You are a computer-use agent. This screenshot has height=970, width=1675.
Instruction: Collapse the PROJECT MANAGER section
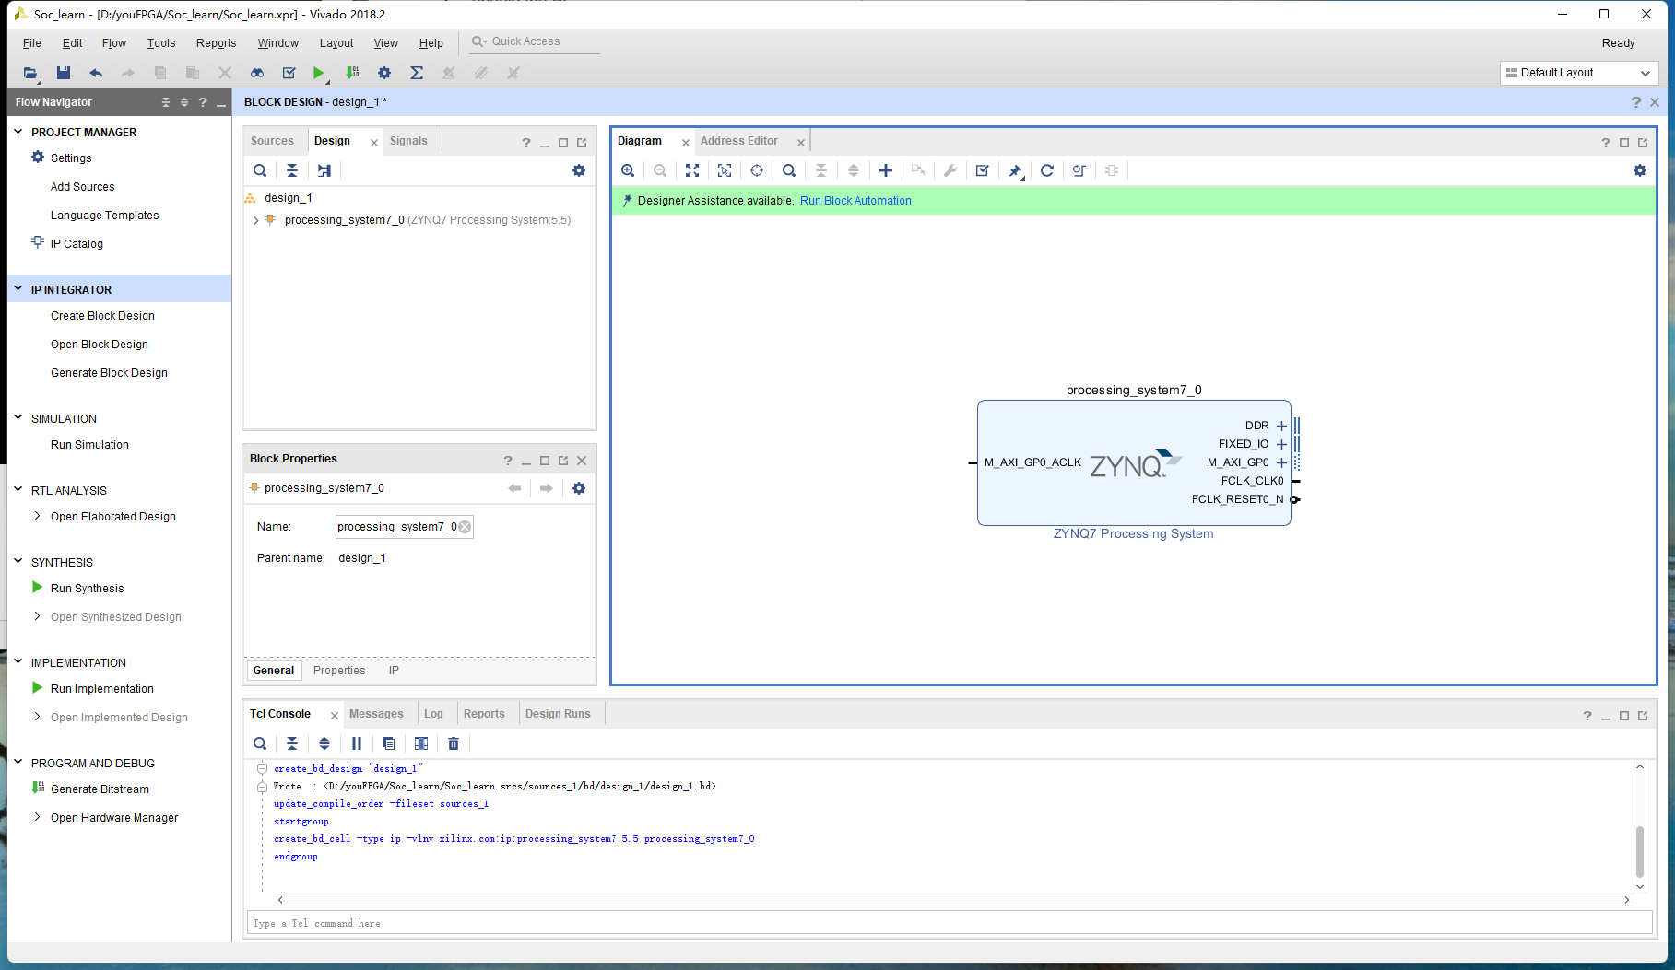(18, 132)
